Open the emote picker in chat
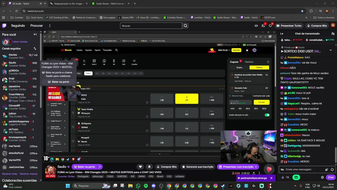 click(332, 170)
